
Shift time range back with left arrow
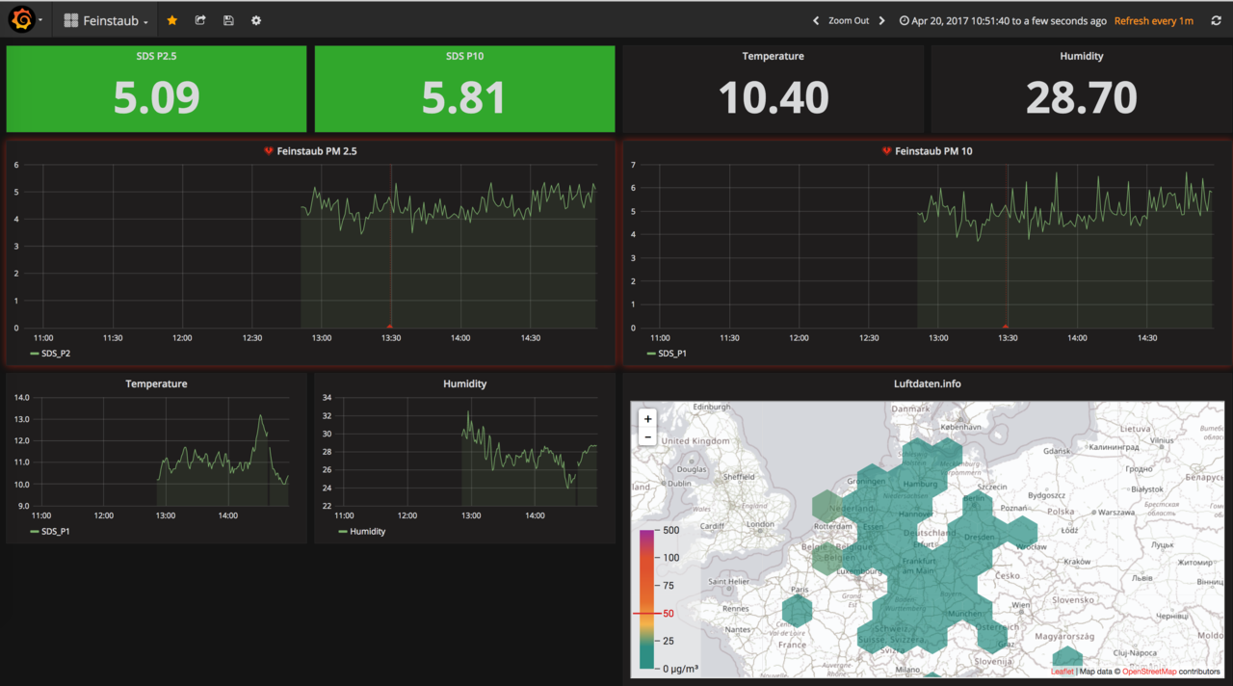coord(816,20)
